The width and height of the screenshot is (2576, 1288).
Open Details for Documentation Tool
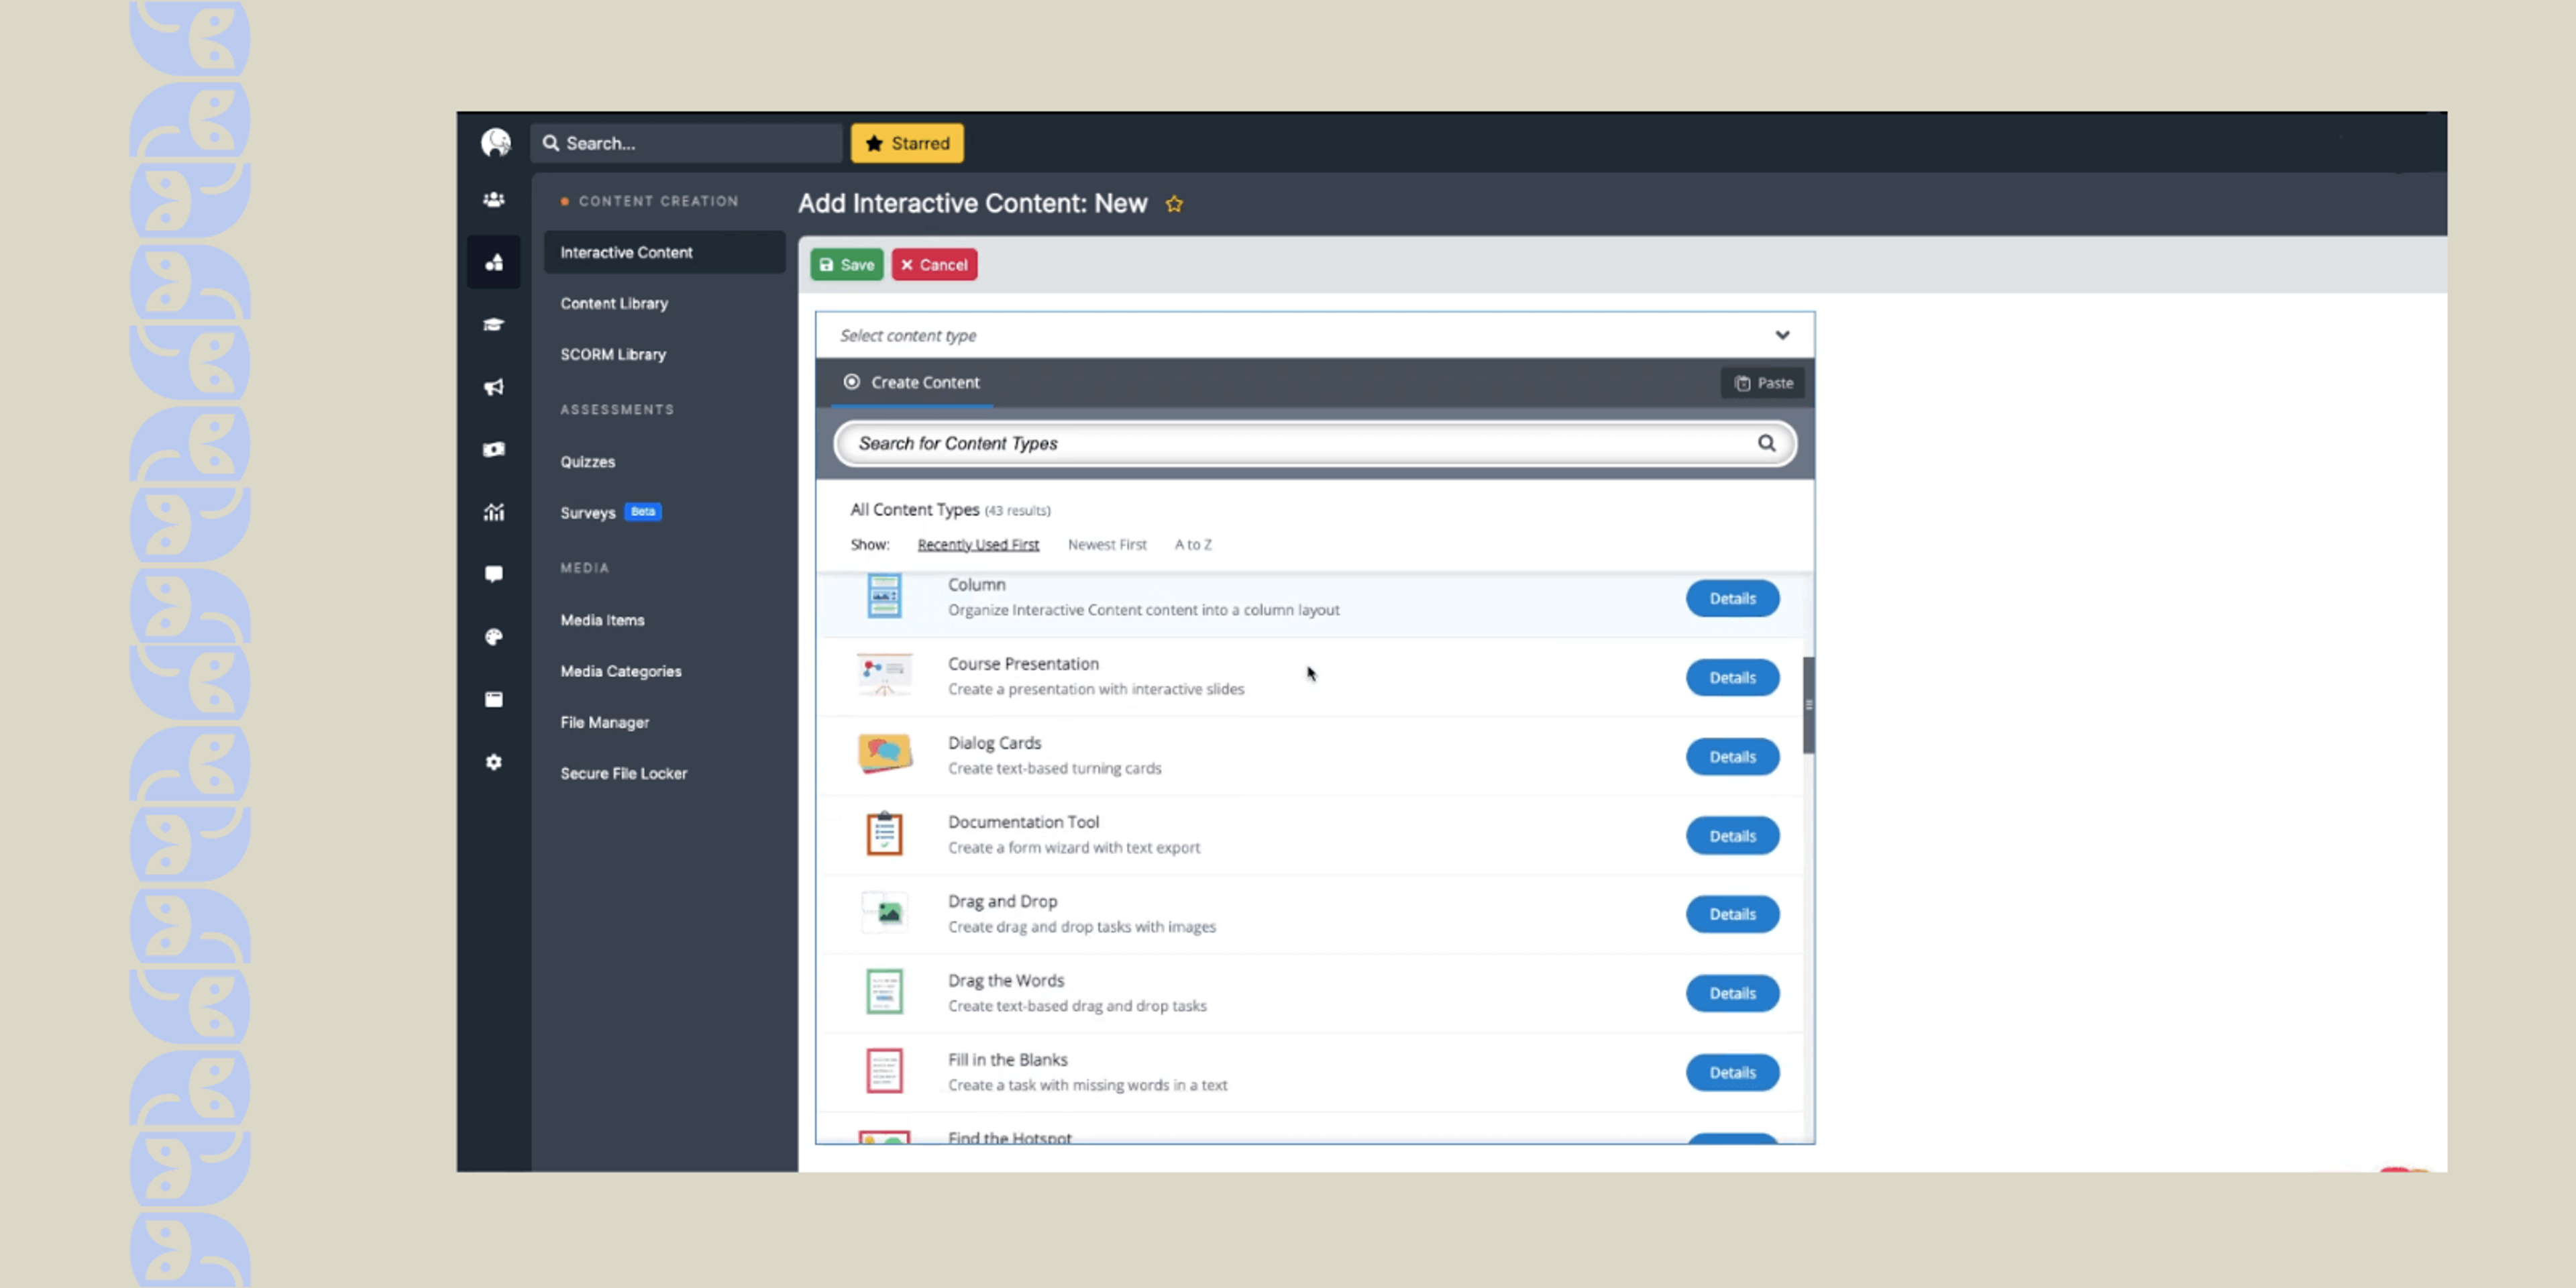point(1732,835)
